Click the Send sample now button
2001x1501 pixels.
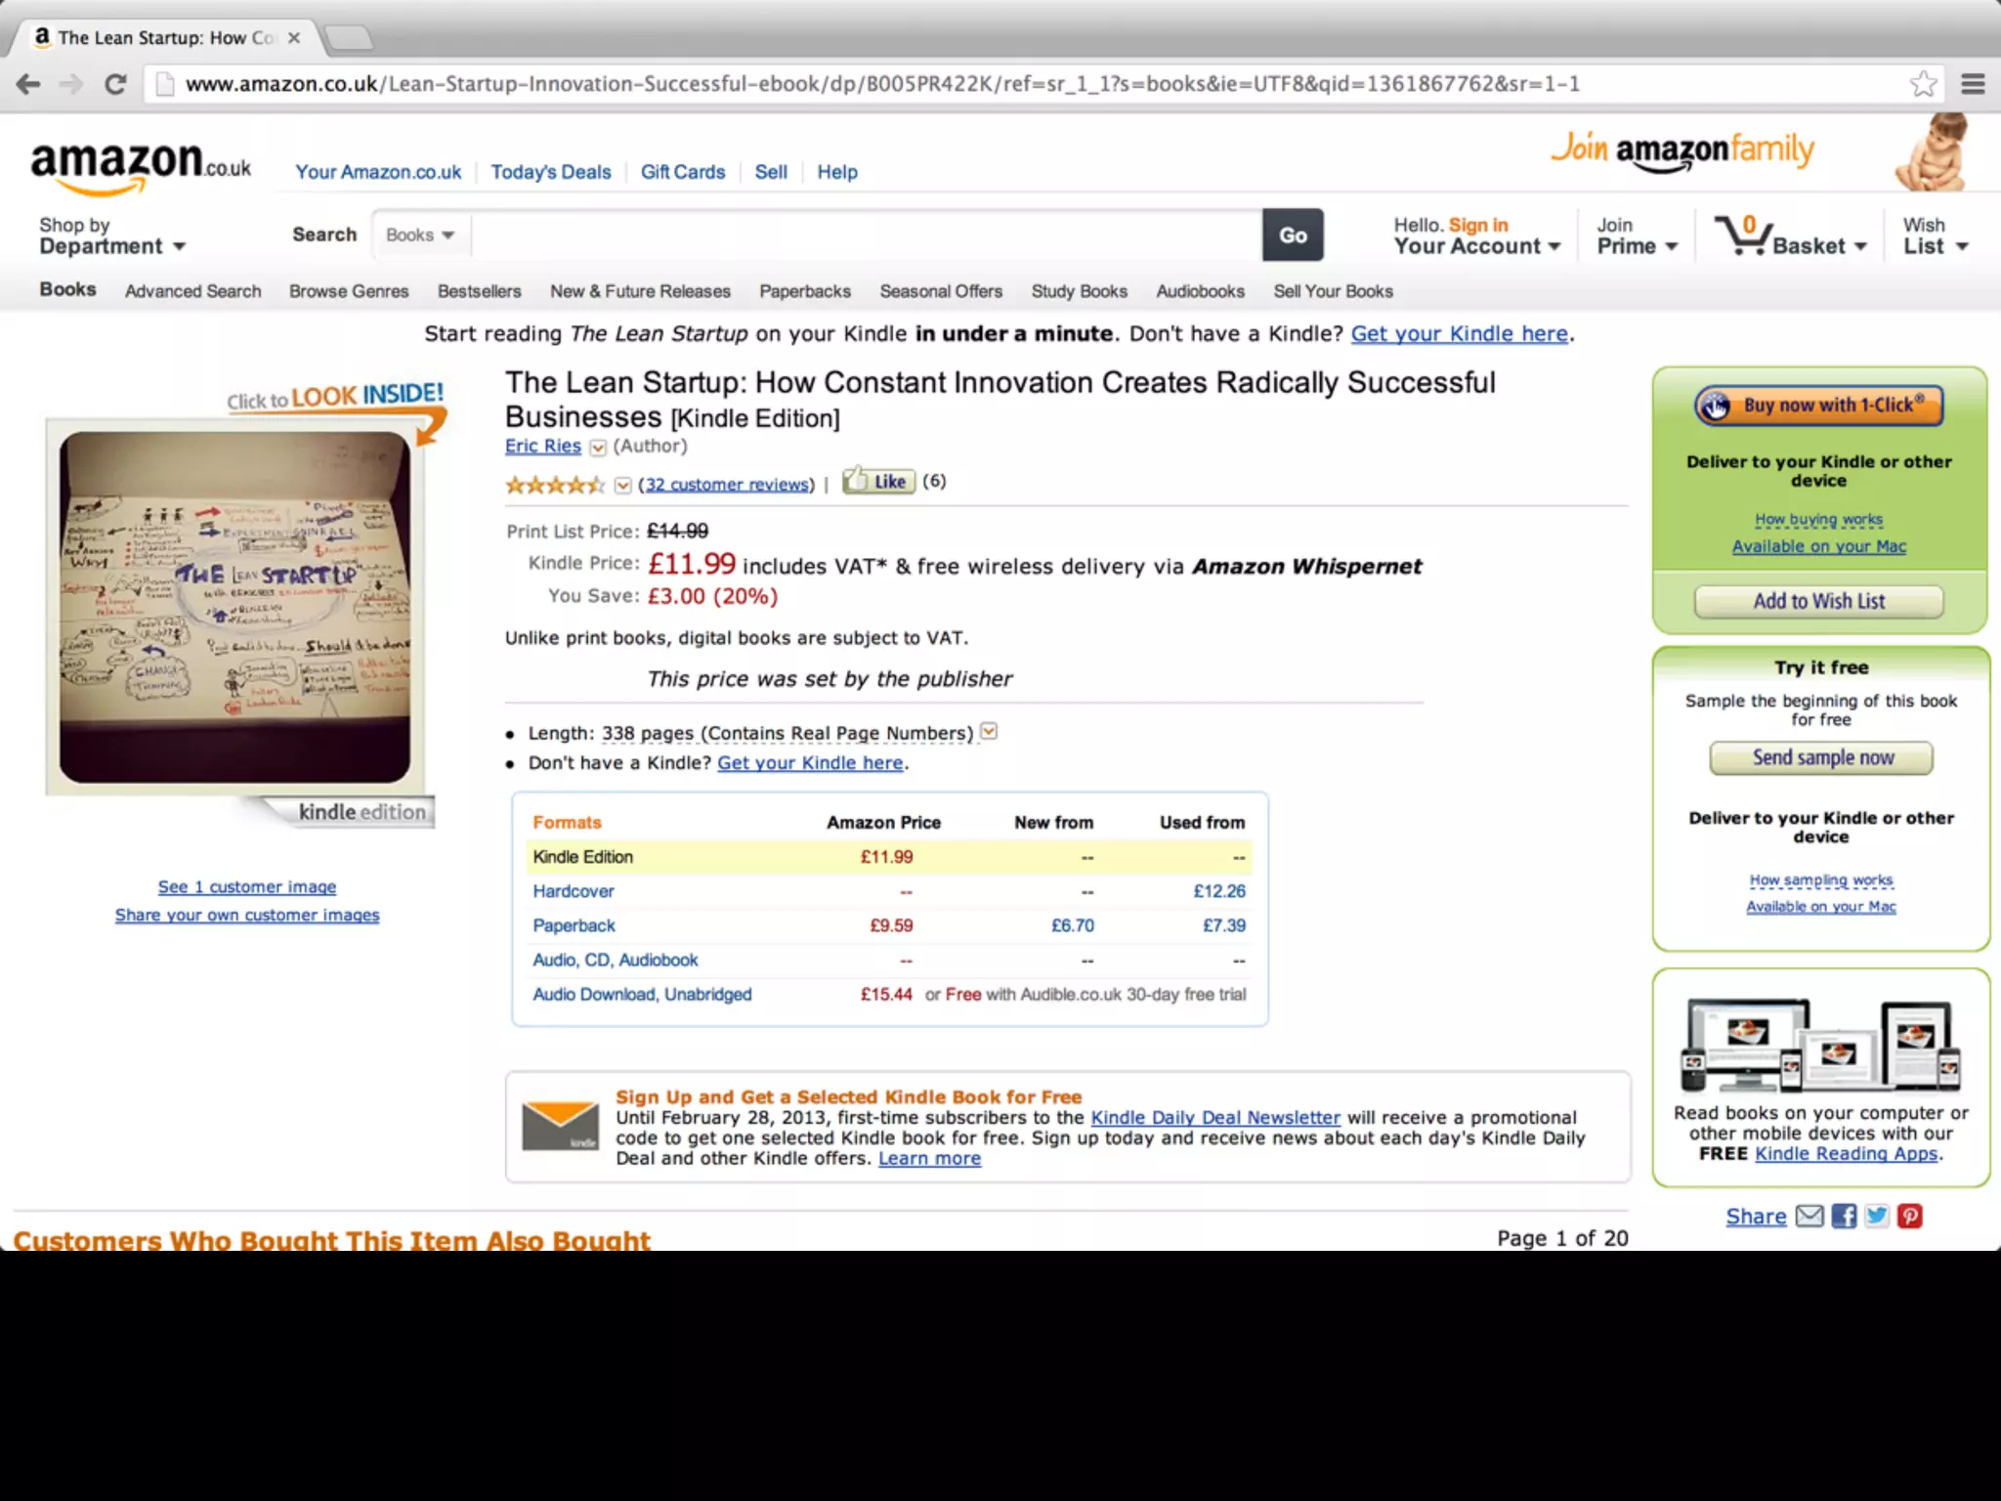(1821, 757)
